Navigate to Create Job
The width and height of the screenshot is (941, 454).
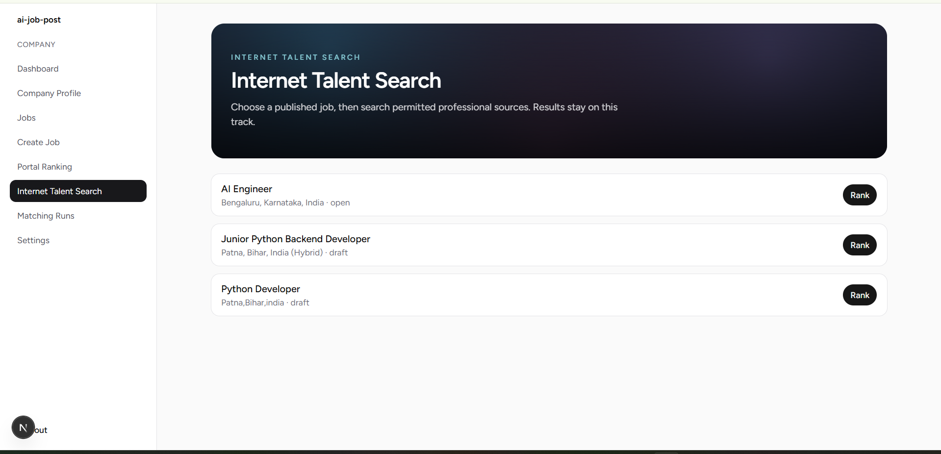tap(38, 142)
